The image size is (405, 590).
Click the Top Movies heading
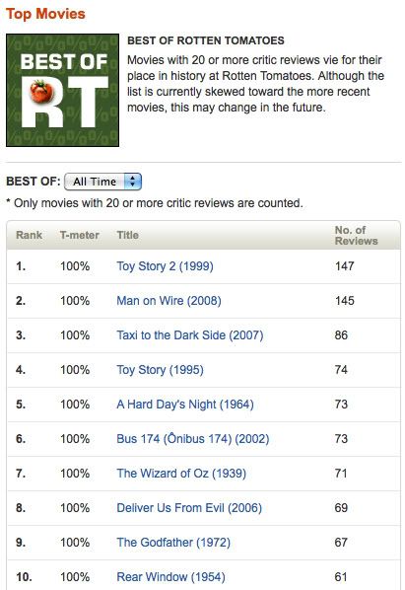(45, 14)
